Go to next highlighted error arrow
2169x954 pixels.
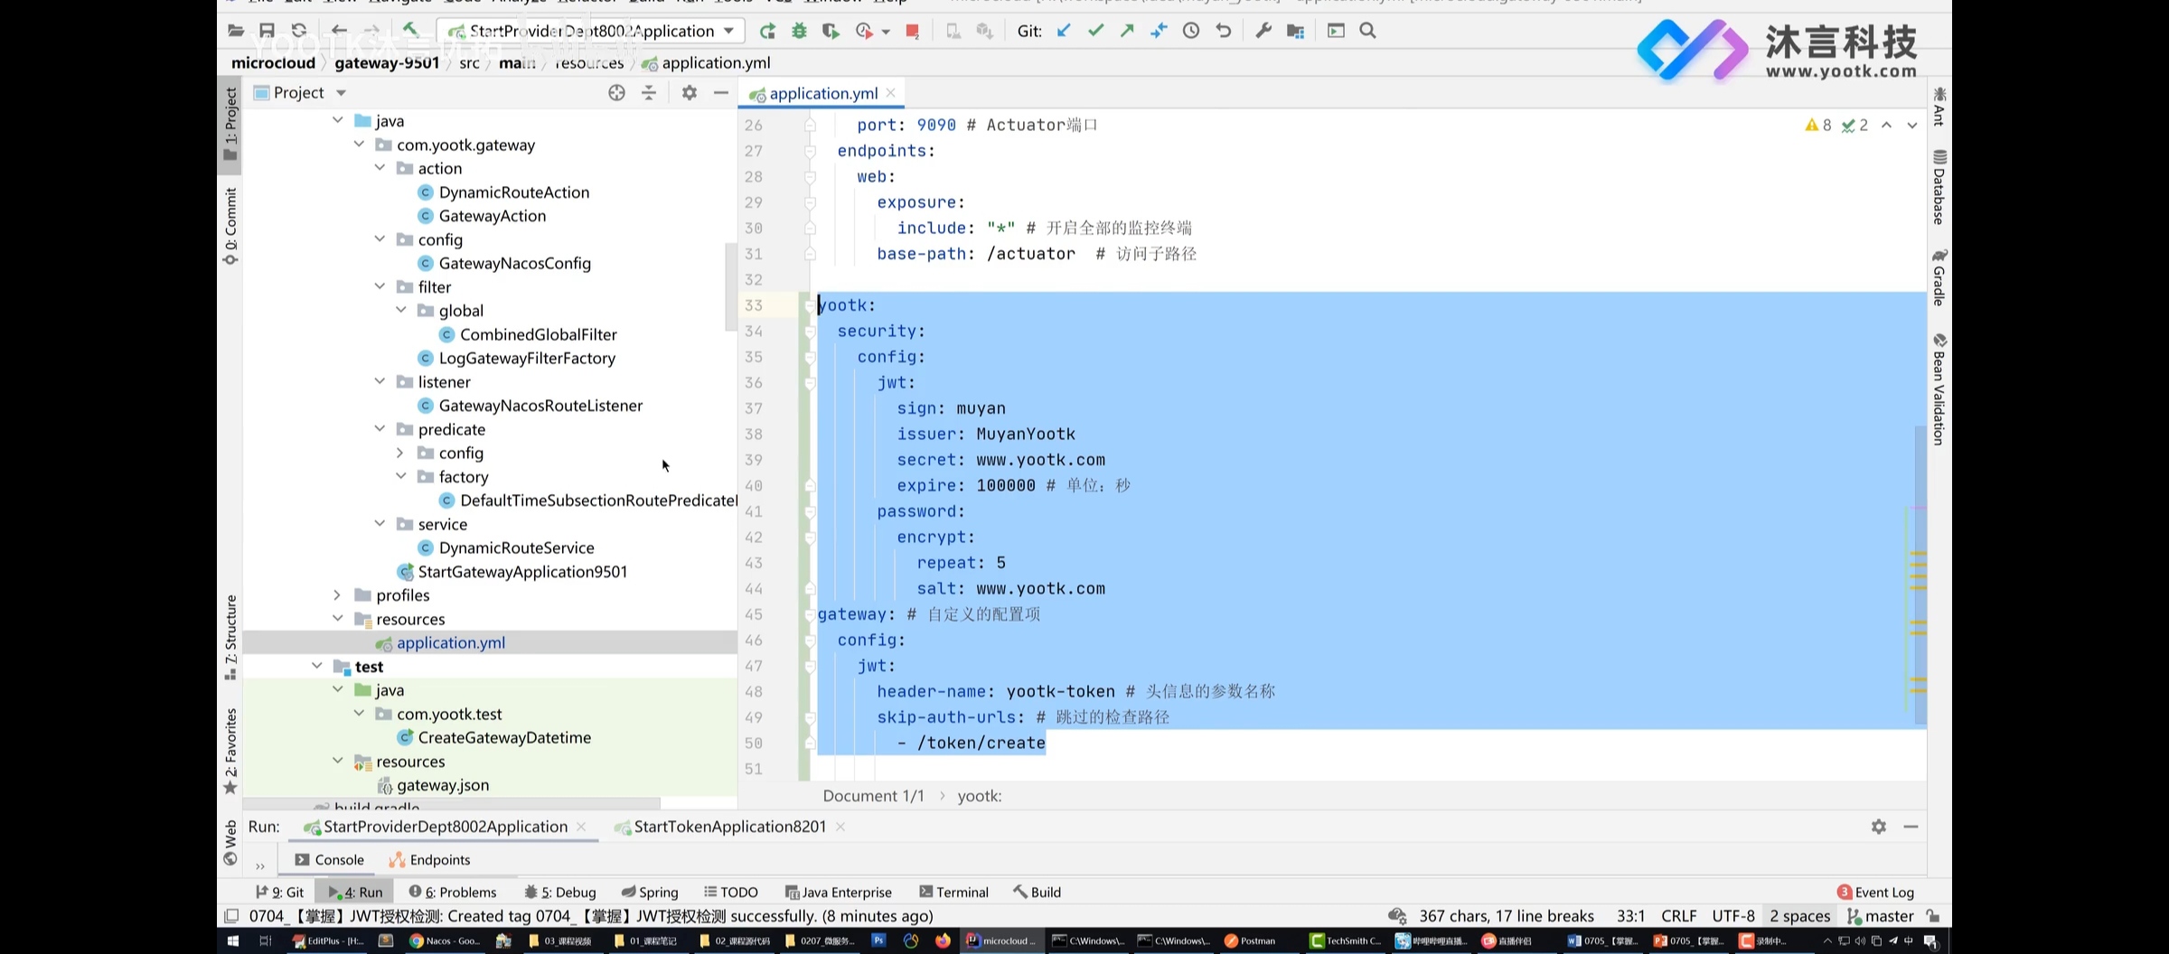(x=1912, y=125)
